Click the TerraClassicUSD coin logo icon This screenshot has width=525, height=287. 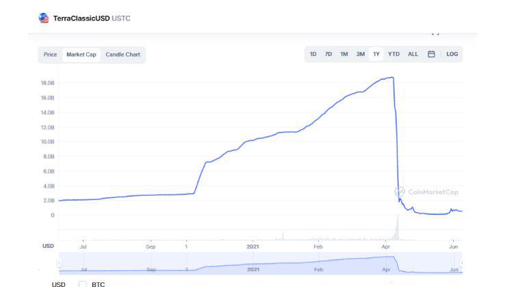(x=44, y=18)
